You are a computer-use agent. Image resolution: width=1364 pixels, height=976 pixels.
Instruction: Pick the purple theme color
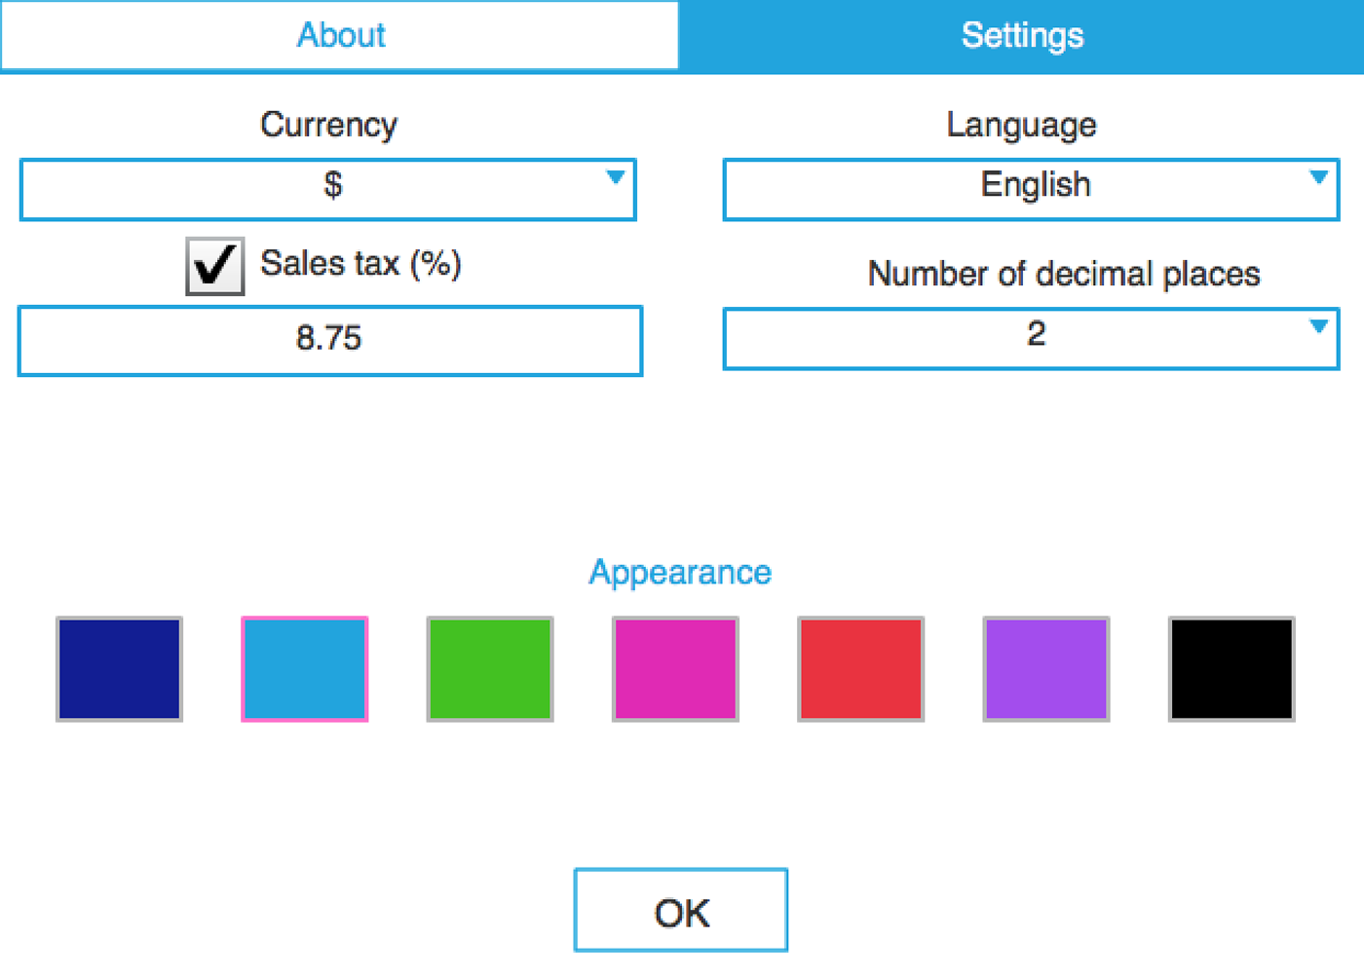[x=1045, y=668]
